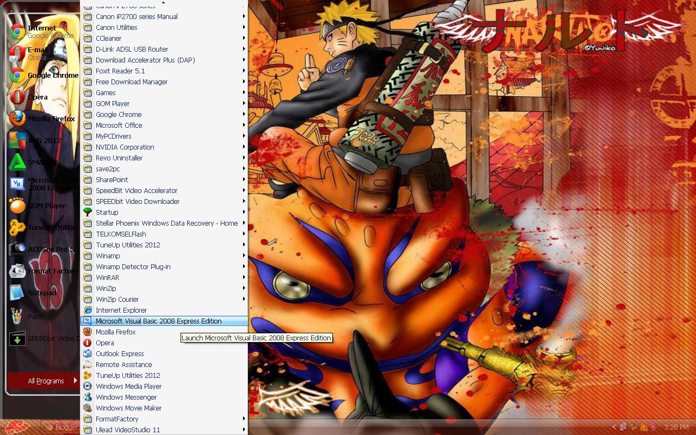Screen dimensions: 696x435
Task: Expand the Games submenu
Action: click(105, 92)
